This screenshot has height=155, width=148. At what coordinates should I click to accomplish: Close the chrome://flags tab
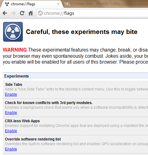[58, 4]
